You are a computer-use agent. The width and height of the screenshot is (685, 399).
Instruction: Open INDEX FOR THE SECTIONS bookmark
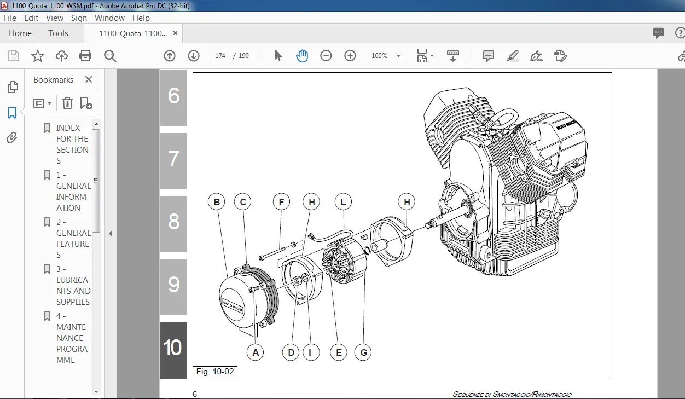tap(72, 144)
